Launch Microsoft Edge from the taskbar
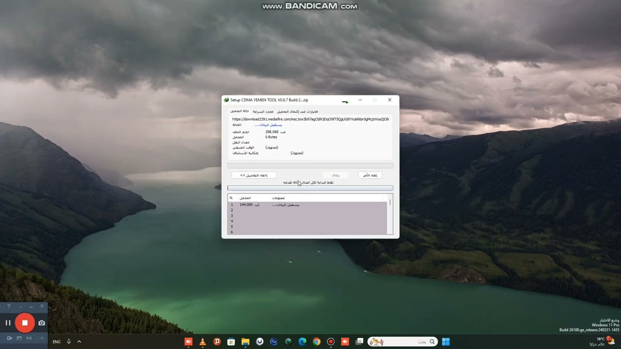The image size is (621, 349). pyautogui.click(x=302, y=342)
